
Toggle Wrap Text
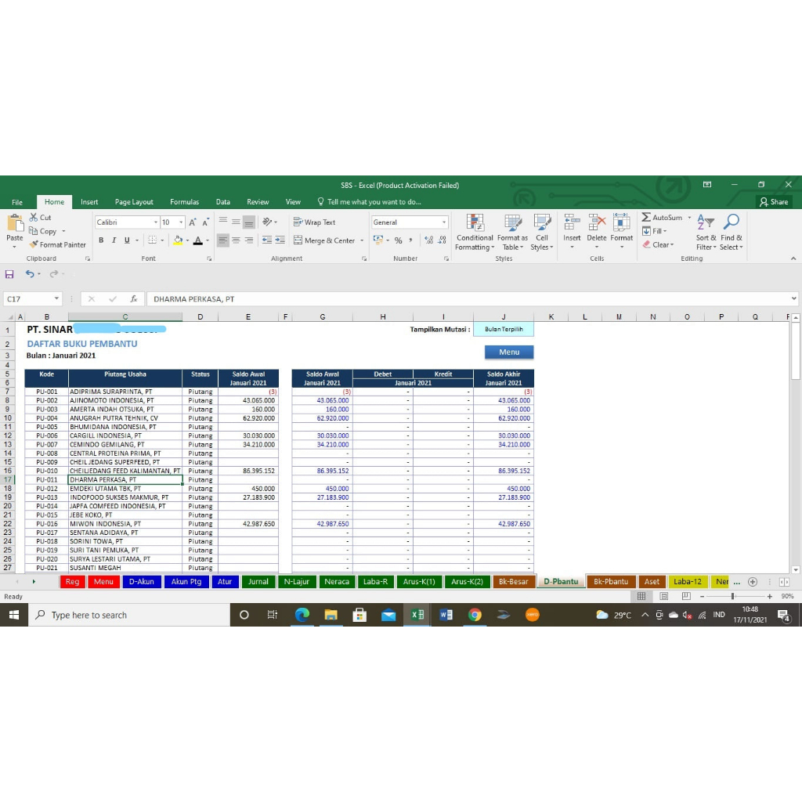pyautogui.click(x=315, y=222)
